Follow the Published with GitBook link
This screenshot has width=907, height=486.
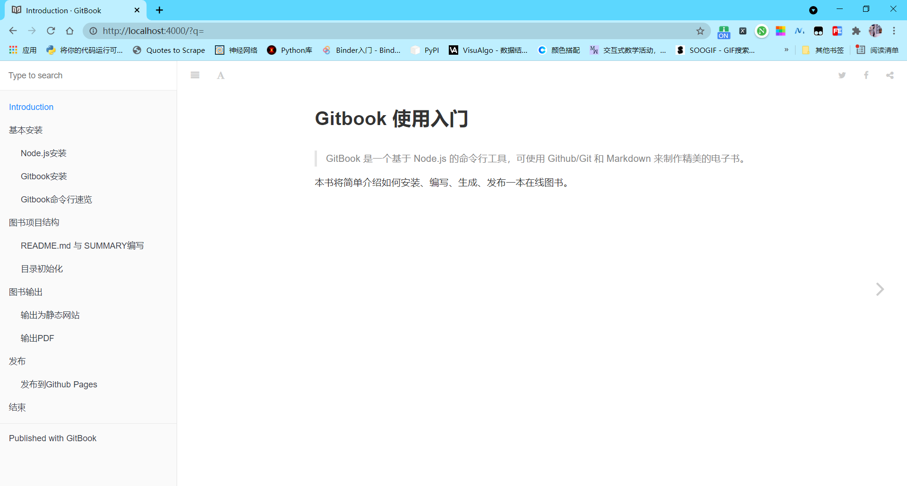click(52, 438)
